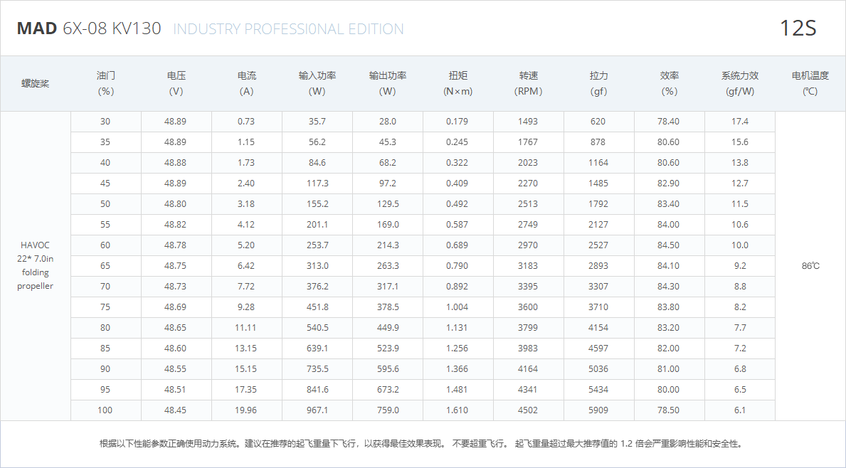This screenshot has height=468, width=846.
Task: Click throttle value 90
Action: pos(105,369)
